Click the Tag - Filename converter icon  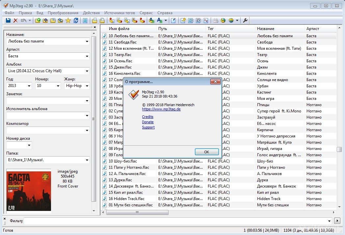click(x=112, y=20)
